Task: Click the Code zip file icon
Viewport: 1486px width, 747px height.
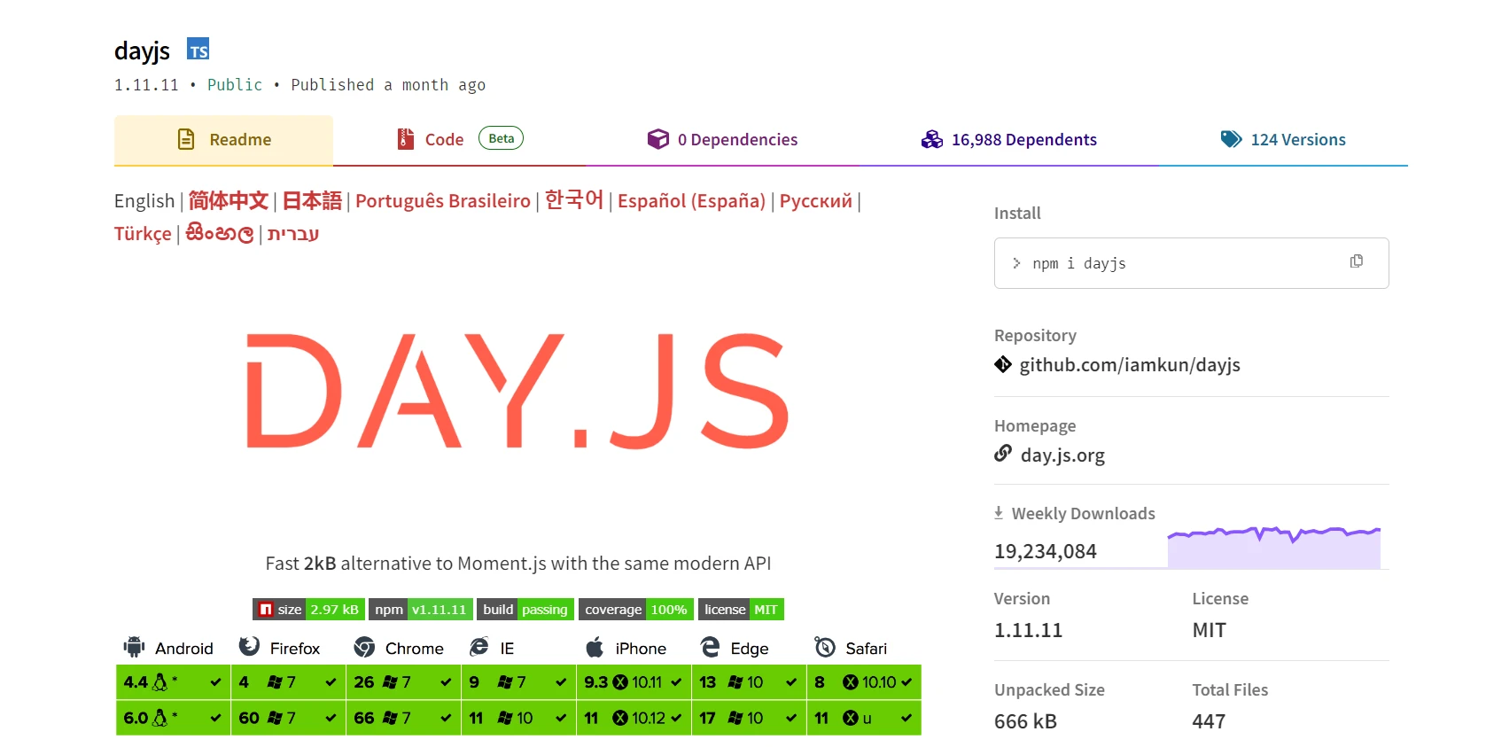Action: [x=406, y=139]
